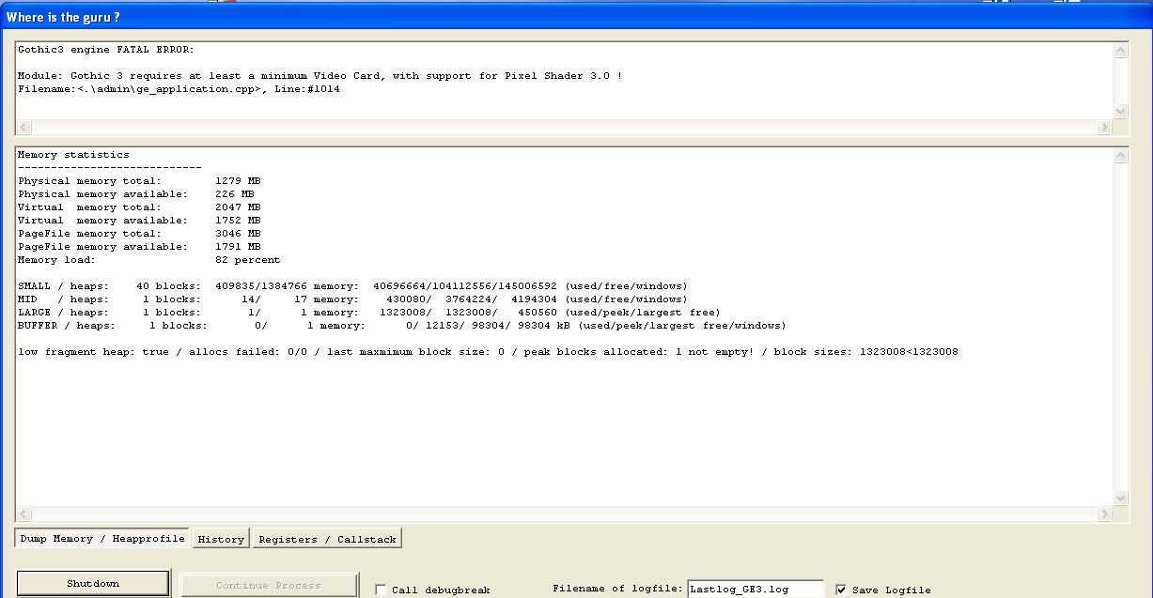Image resolution: width=1153 pixels, height=598 pixels.
Task: Click the 'Filename of logfile:' label
Action: pyautogui.click(x=617, y=590)
